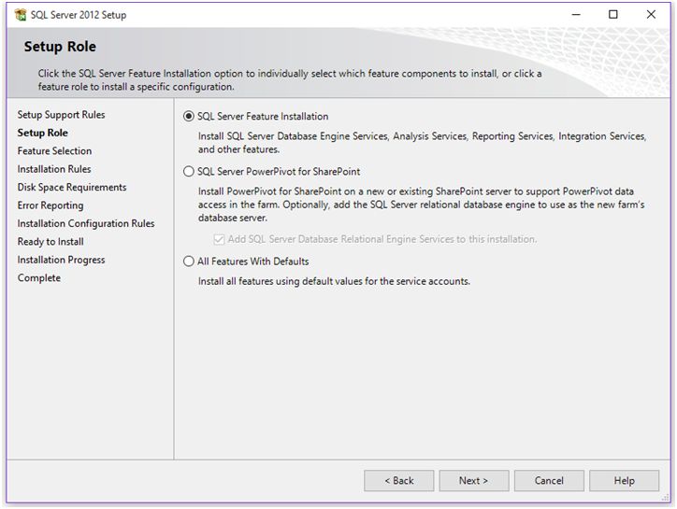Screen dimensions: 677x509
Task: Click the SQL Server Setup title bar icon
Action: (x=21, y=14)
